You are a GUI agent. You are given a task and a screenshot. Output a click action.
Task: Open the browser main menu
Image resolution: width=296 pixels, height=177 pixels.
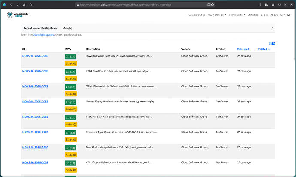click(273, 5)
